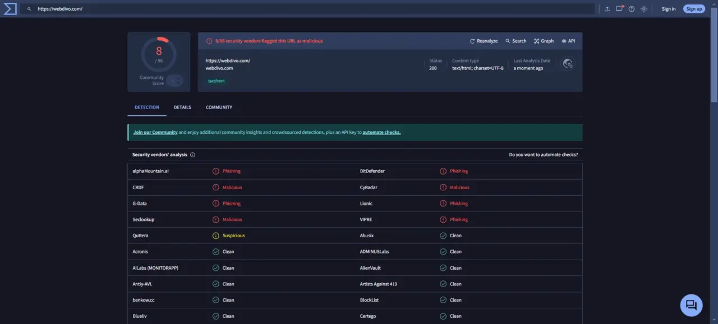The image size is (718, 324).
Task: Switch to the COMMUNITY tab
Action: [x=219, y=107]
